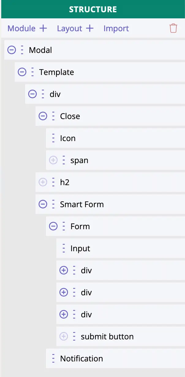Click the drag handle beside Smart Form
The image size is (185, 377).
(53, 204)
